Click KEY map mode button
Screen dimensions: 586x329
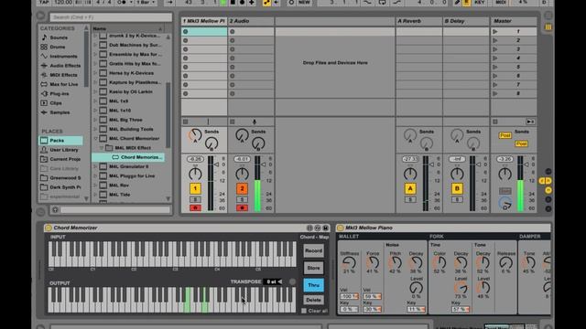point(480,3)
